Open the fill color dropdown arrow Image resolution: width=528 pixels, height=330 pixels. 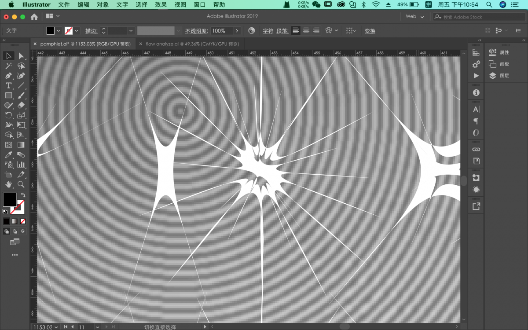click(x=58, y=31)
